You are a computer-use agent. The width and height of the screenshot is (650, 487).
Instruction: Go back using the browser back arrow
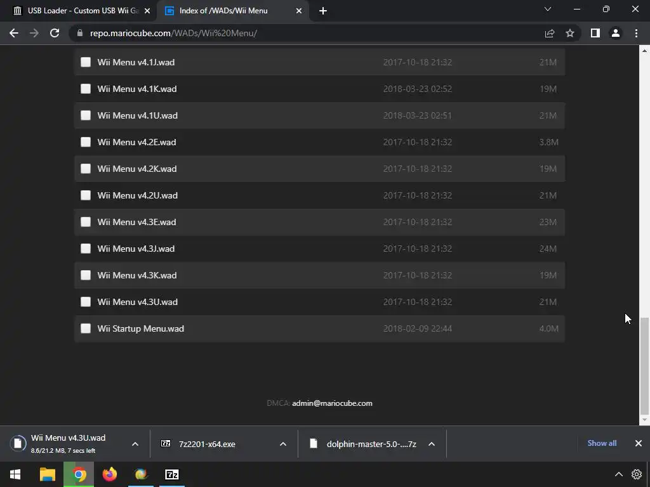14,33
